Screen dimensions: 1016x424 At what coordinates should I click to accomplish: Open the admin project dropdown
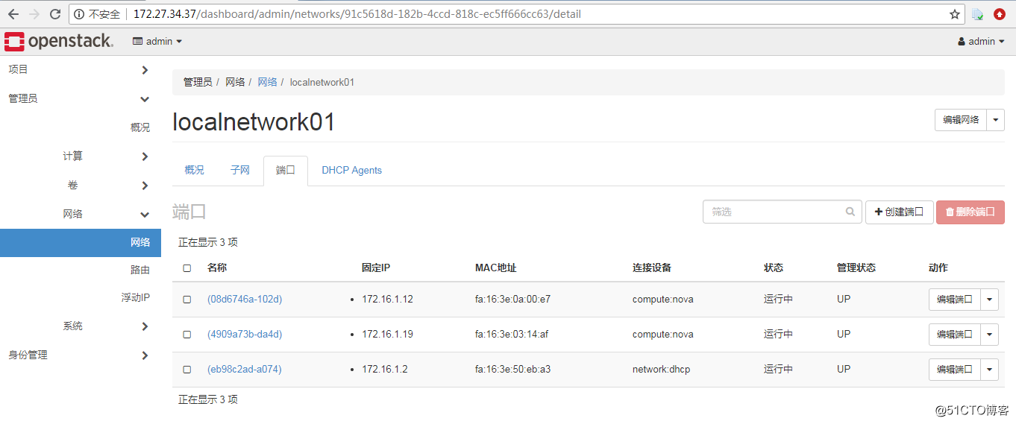157,42
